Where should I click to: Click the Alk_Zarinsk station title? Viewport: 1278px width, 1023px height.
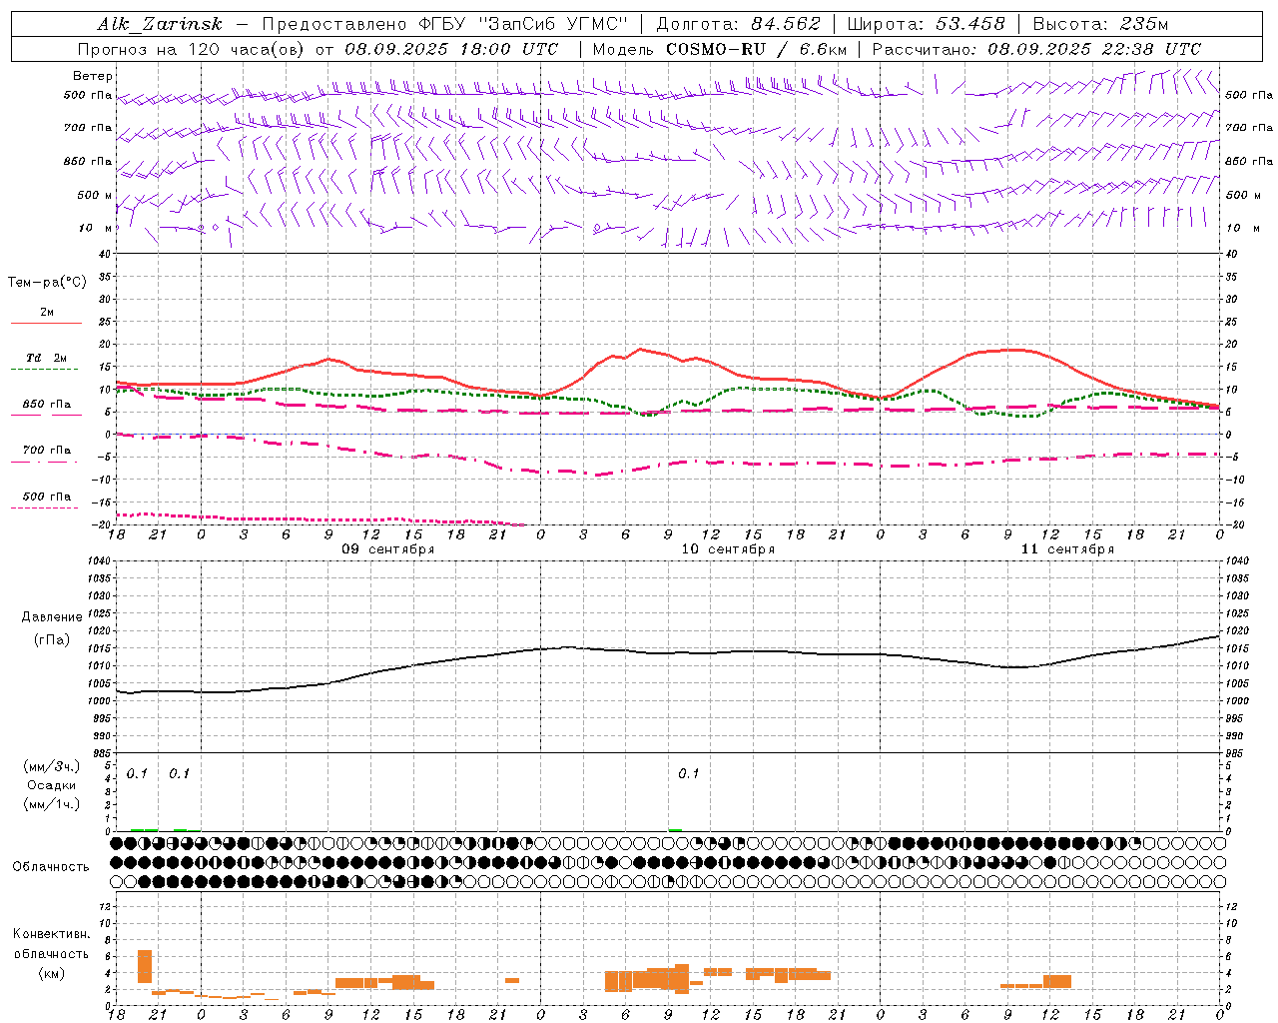pos(160,25)
